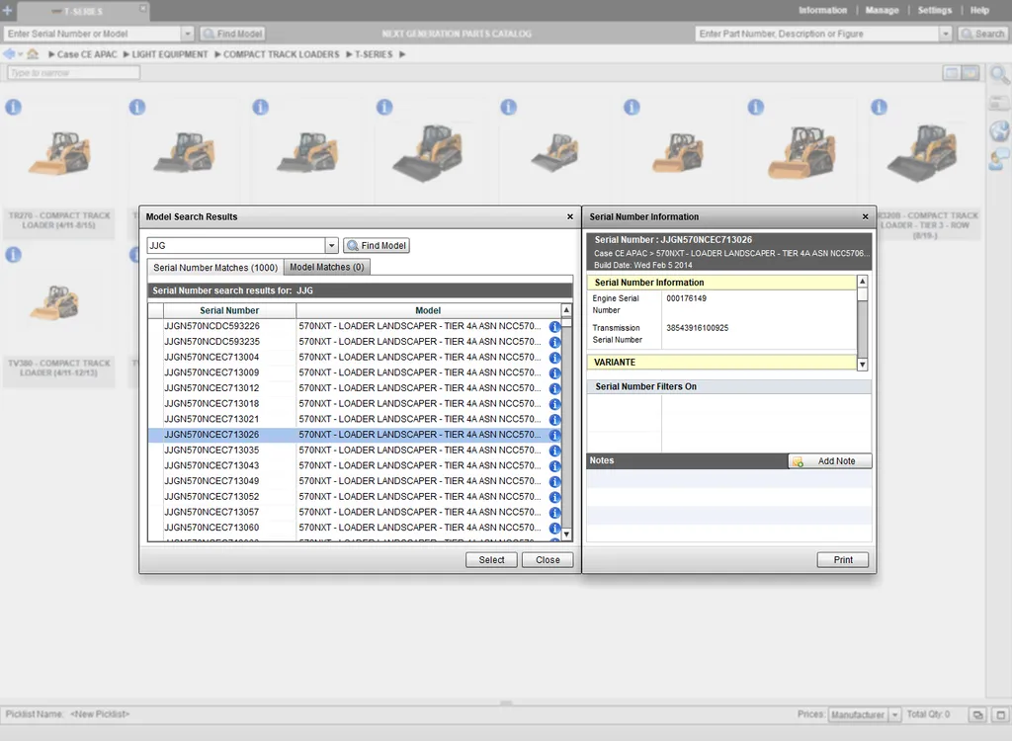Open the Information menu

[822, 10]
